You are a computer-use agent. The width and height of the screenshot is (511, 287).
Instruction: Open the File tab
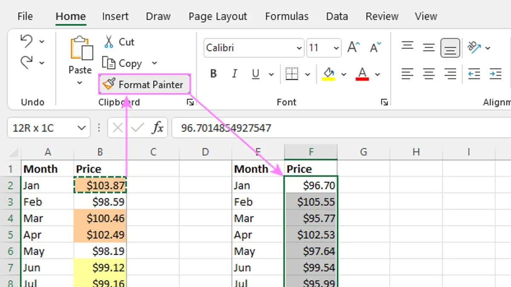coord(25,17)
